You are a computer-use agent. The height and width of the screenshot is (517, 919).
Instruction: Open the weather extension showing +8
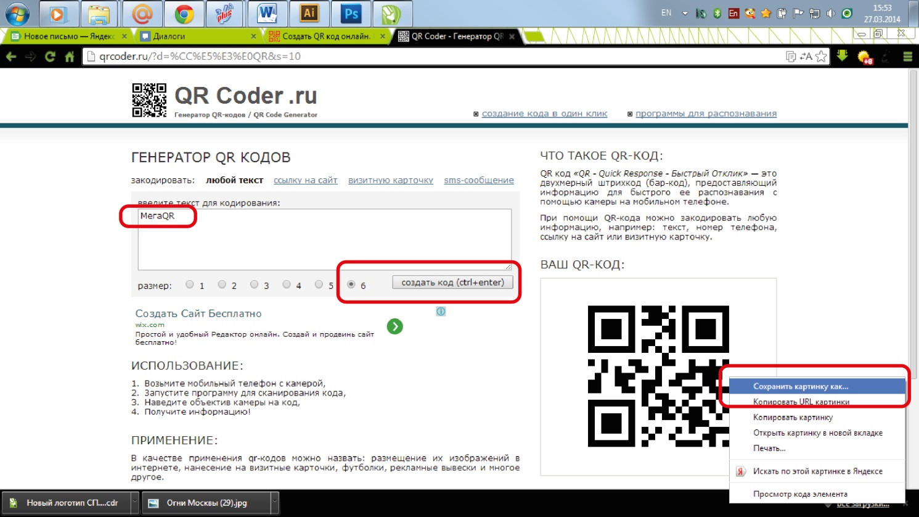tap(865, 57)
